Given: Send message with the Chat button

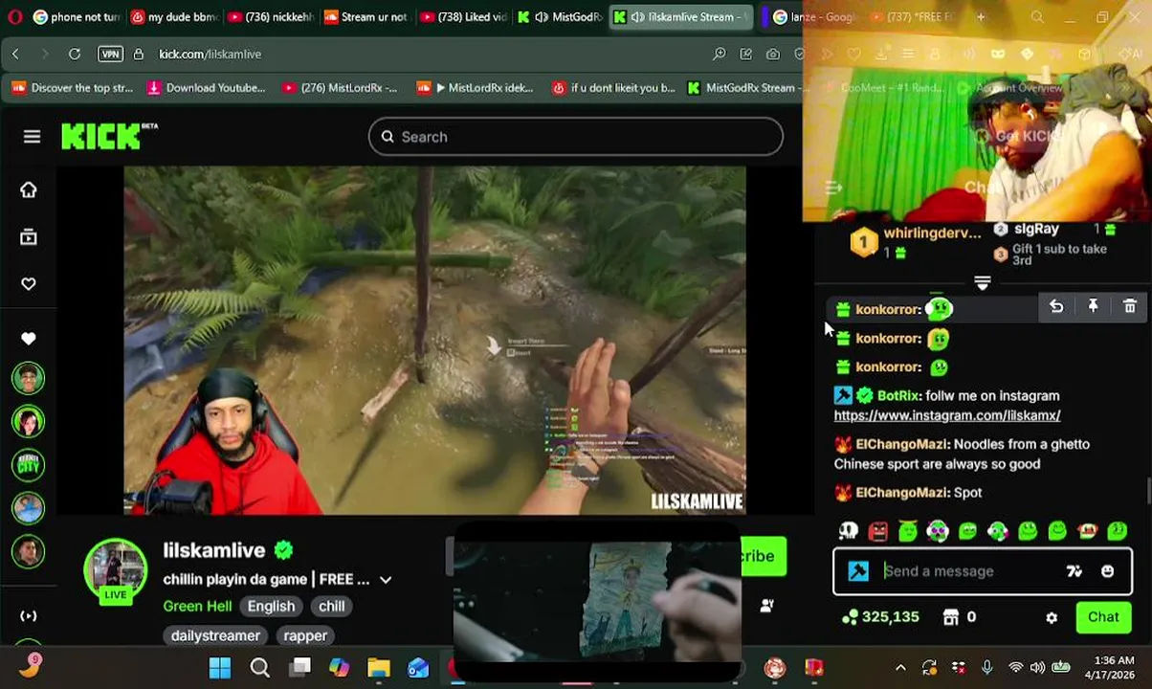Looking at the screenshot, I should point(1102,617).
